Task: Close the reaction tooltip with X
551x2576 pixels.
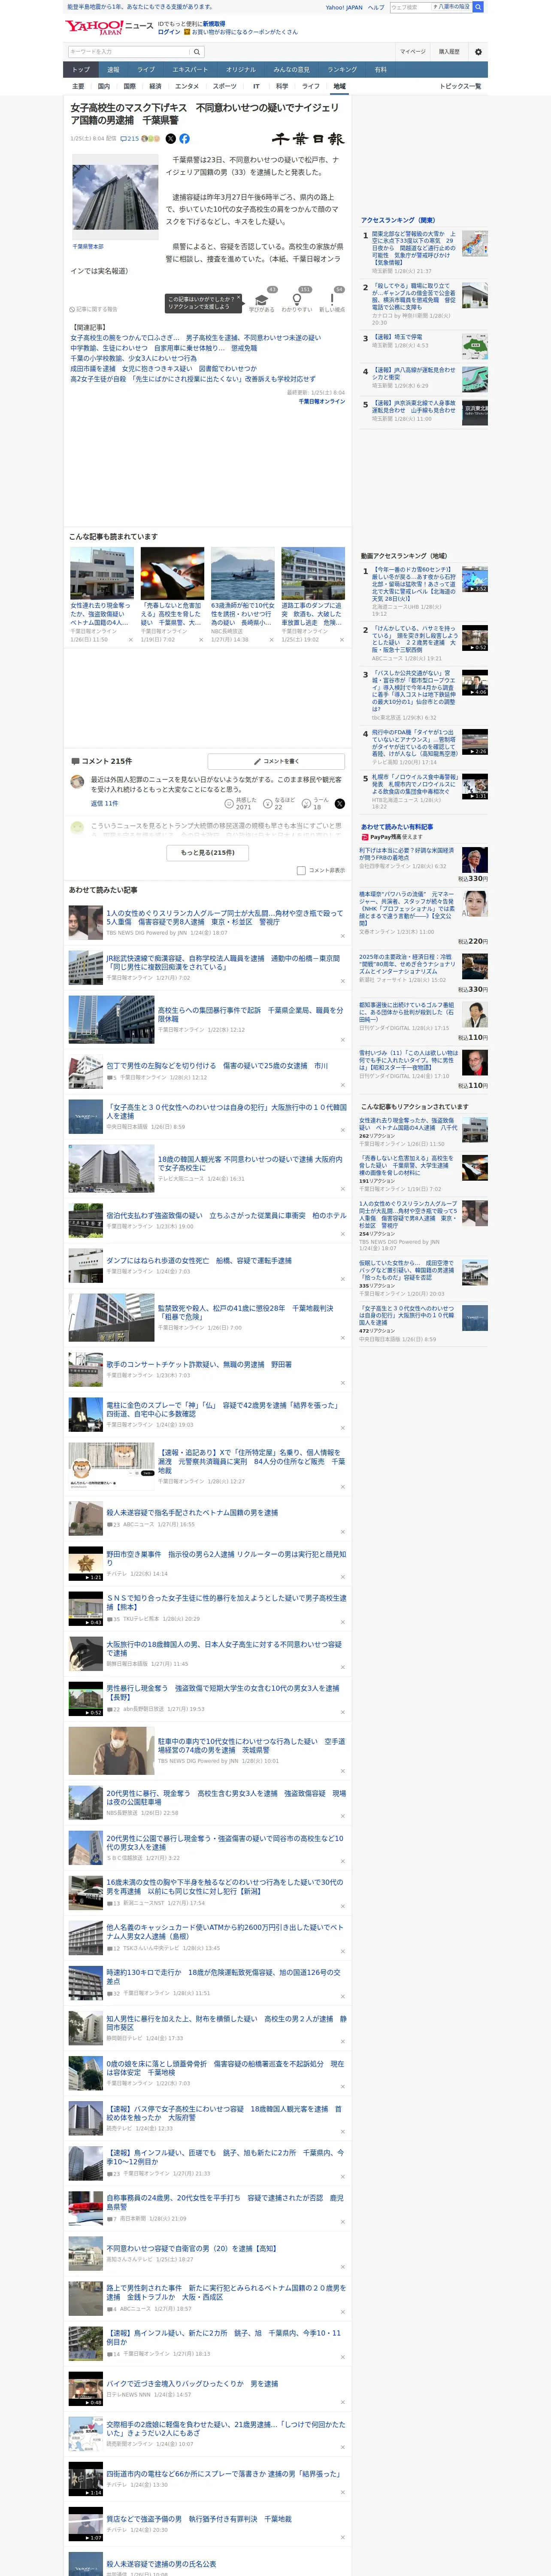Action: point(239,298)
